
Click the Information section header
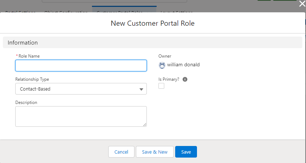(x=23, y=42)
